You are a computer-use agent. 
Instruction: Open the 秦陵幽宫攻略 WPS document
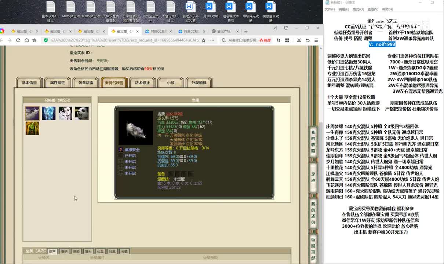[270, 11]
